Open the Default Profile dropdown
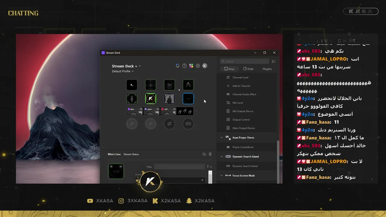Viewport: 386px width, 217px height. 123,71
